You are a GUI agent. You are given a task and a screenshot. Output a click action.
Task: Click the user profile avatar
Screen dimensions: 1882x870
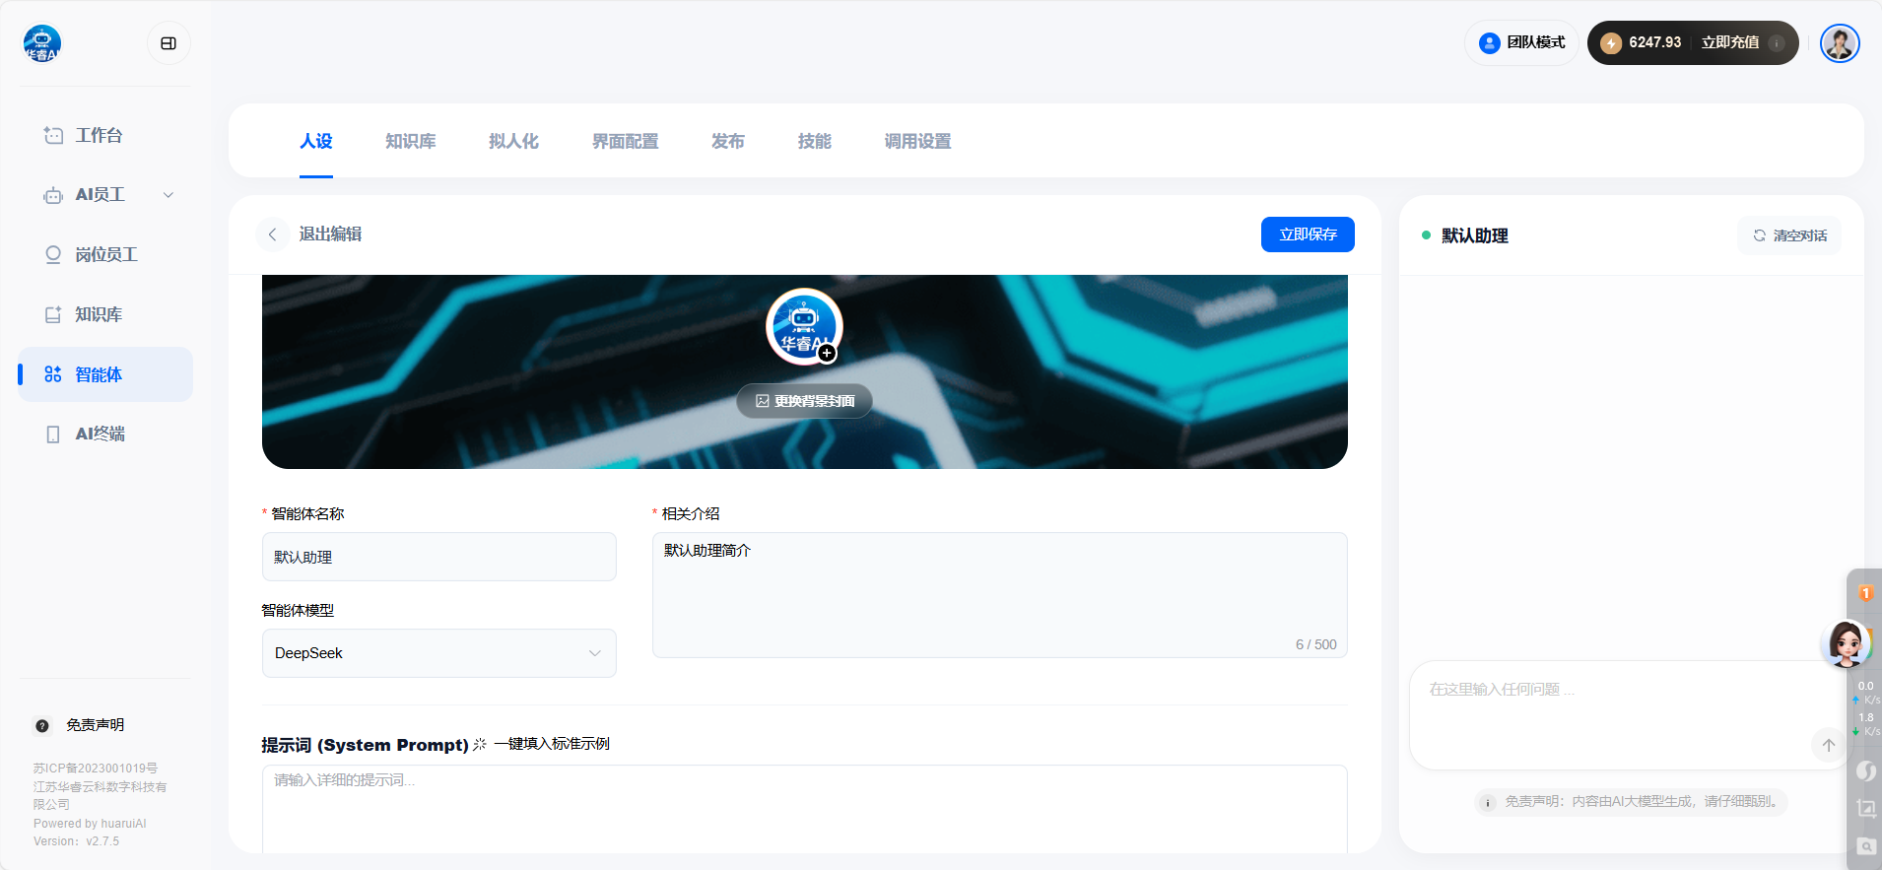coord(1839,43)
